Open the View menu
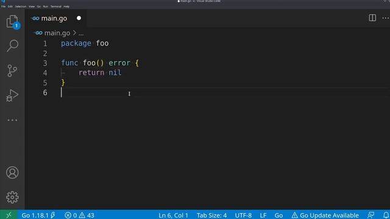The image size is (390, 219). (x=32, y=7)
